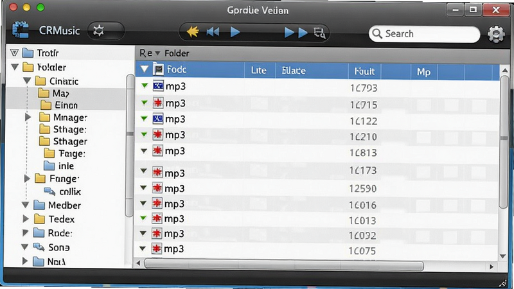Click the red mp3 icon in row 1C813
Viewport: 514px width, 289px height.
(x=157, y=150)
